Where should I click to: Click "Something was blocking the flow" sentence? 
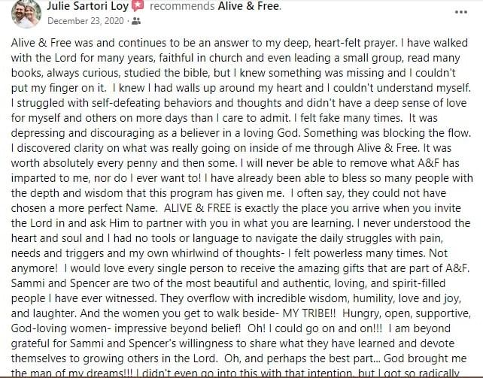(387, 133)
